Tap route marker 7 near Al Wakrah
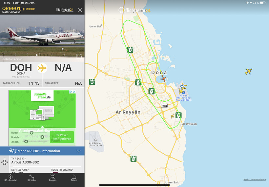 [x=178, y=115]
